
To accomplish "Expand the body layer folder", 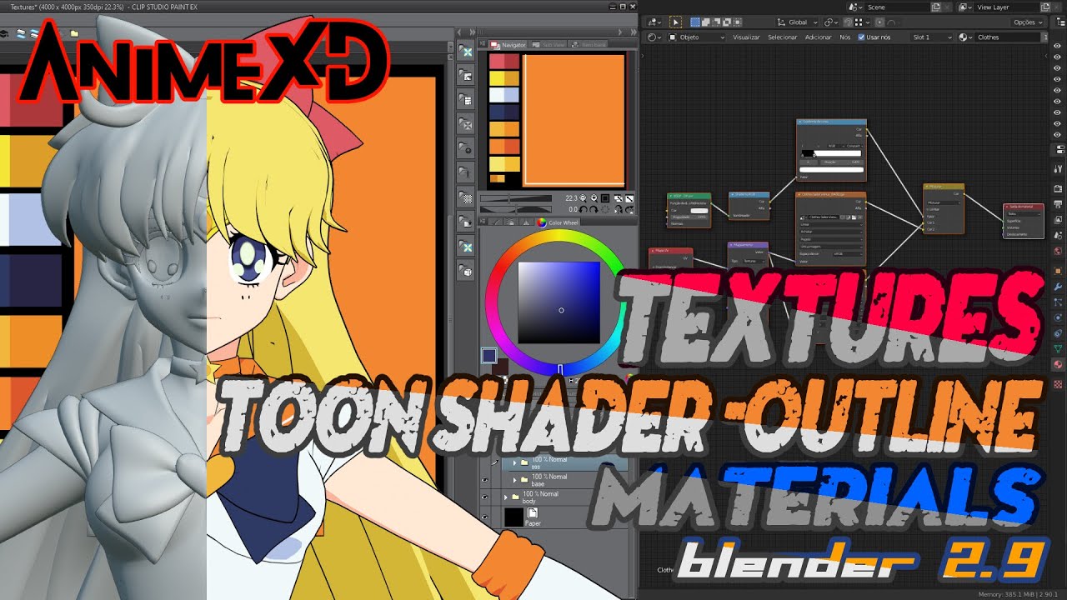I will tap(505, 497).
